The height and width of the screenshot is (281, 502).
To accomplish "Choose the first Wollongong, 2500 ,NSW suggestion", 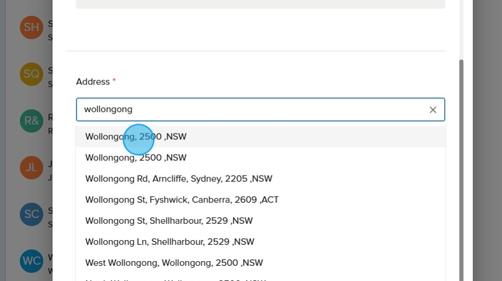I will (135, 136).
